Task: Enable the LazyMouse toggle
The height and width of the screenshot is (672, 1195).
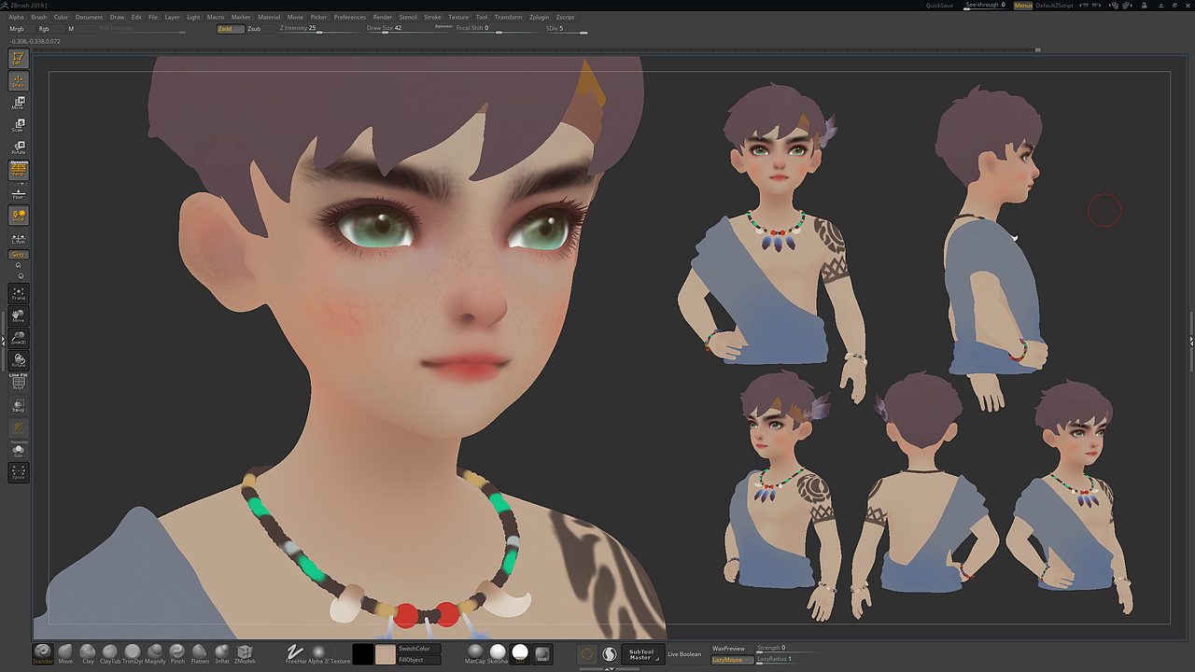Action: (731, 659)
